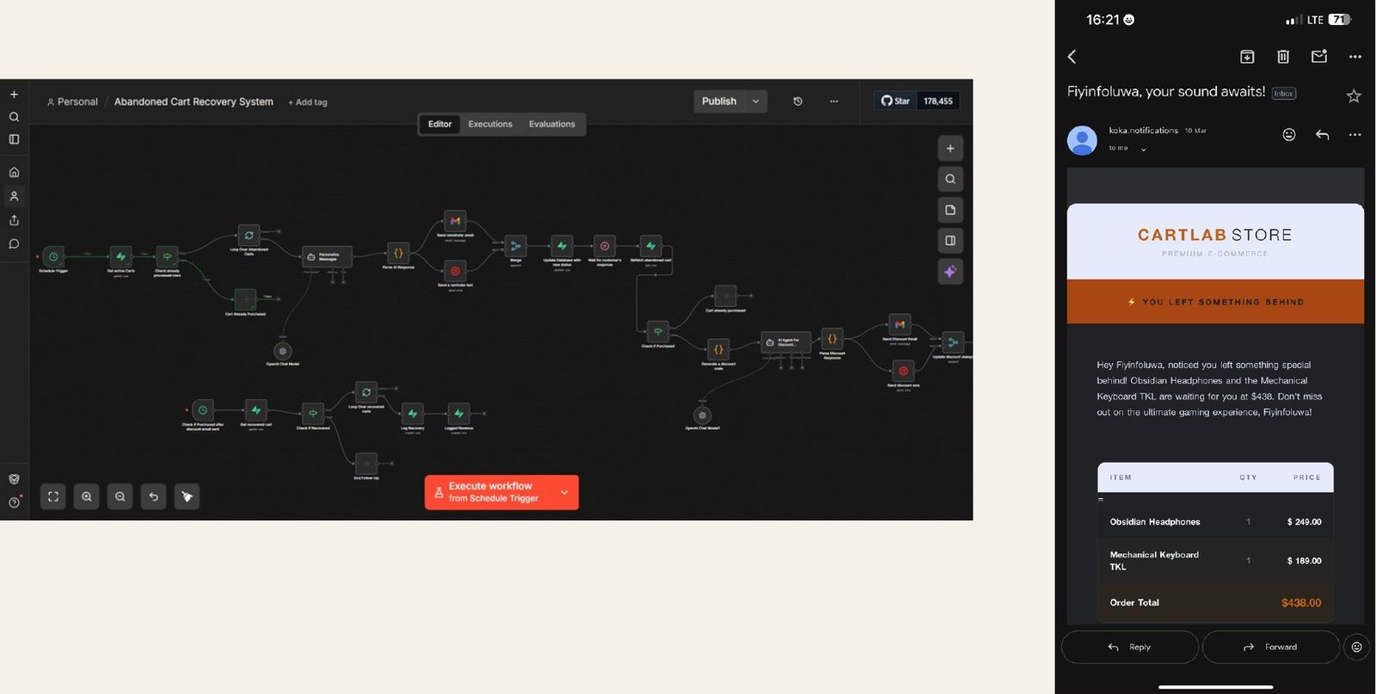Switch to the Editor tab
Screen dimensions: 1376x694
tap(439, 125)
